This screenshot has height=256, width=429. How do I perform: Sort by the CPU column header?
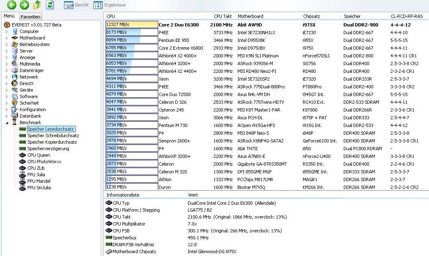coord(155,16)
